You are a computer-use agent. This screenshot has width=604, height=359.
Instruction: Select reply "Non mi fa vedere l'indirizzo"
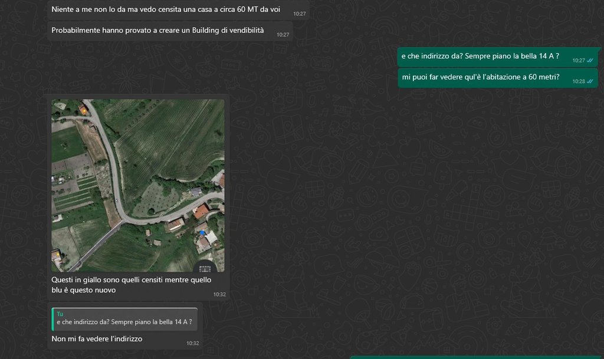point(97,339)
